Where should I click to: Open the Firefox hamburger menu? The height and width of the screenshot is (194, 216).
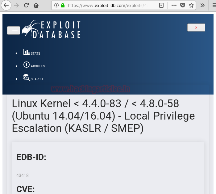214,5
